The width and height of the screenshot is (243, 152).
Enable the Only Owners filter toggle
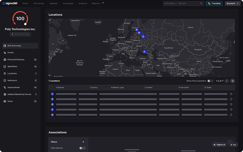point(82,148)
